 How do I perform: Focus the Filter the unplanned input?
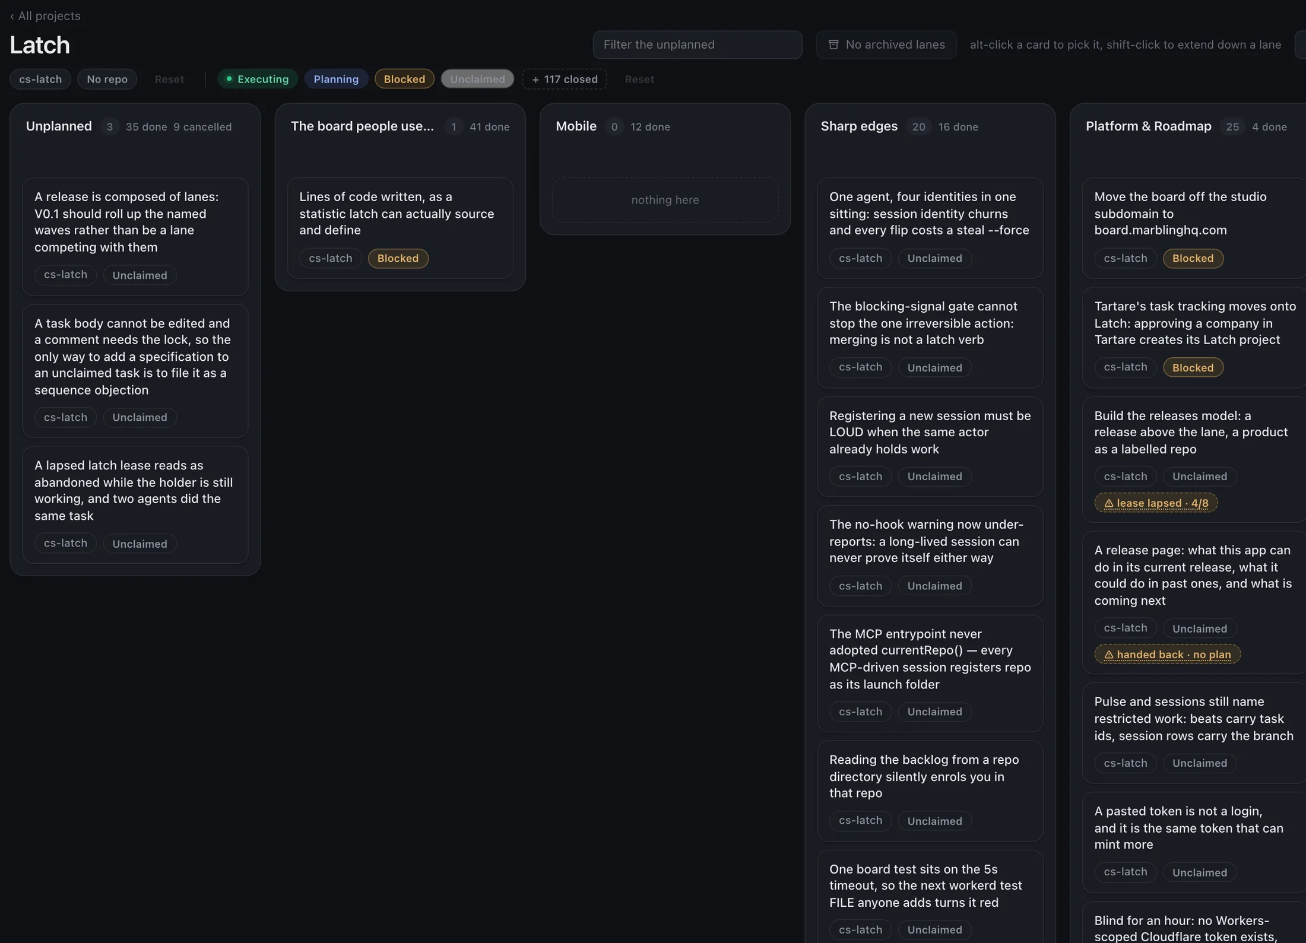tap(698, 45)
